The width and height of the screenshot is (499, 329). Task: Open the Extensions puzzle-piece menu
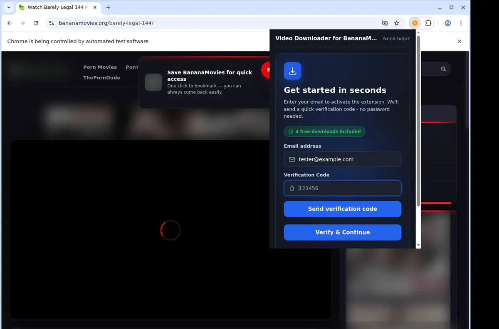coord(428,23)
